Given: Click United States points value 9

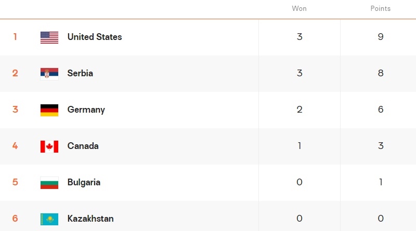Looking at the screenshot, I should point(381,37).
